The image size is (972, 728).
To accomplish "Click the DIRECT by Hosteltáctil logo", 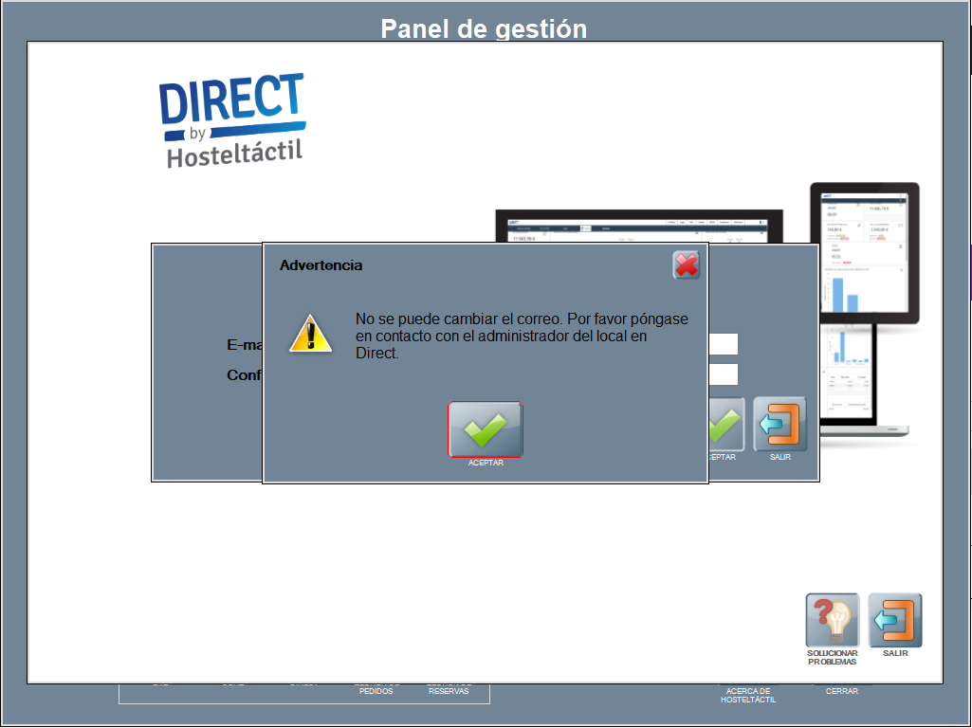I will coord(232,120).
